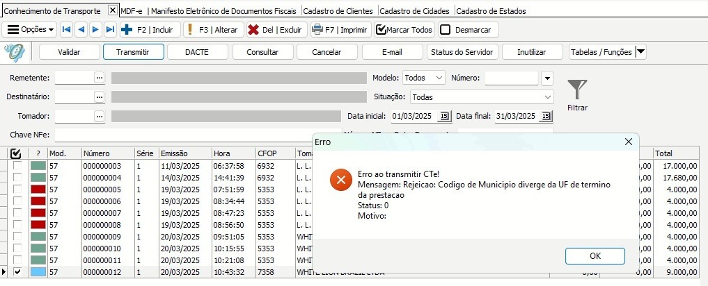Check the box for CTe 000000003
Screen dimensions: 708x286
[17, 166]
